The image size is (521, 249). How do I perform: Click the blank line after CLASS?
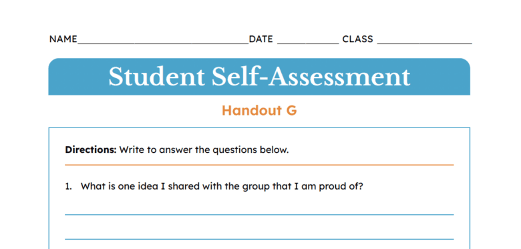pos(425,43)
